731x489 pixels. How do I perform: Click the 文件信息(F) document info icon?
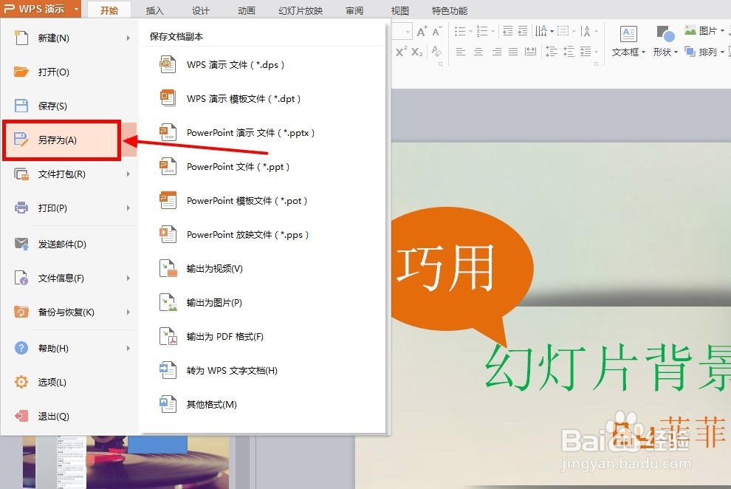(x=21, y=278)
